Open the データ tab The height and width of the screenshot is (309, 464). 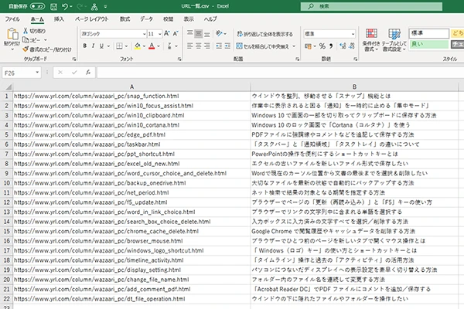click(146, 19)
